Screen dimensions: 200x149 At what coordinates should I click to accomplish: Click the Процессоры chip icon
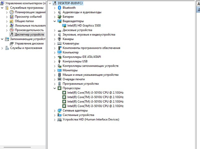point(59,88)
